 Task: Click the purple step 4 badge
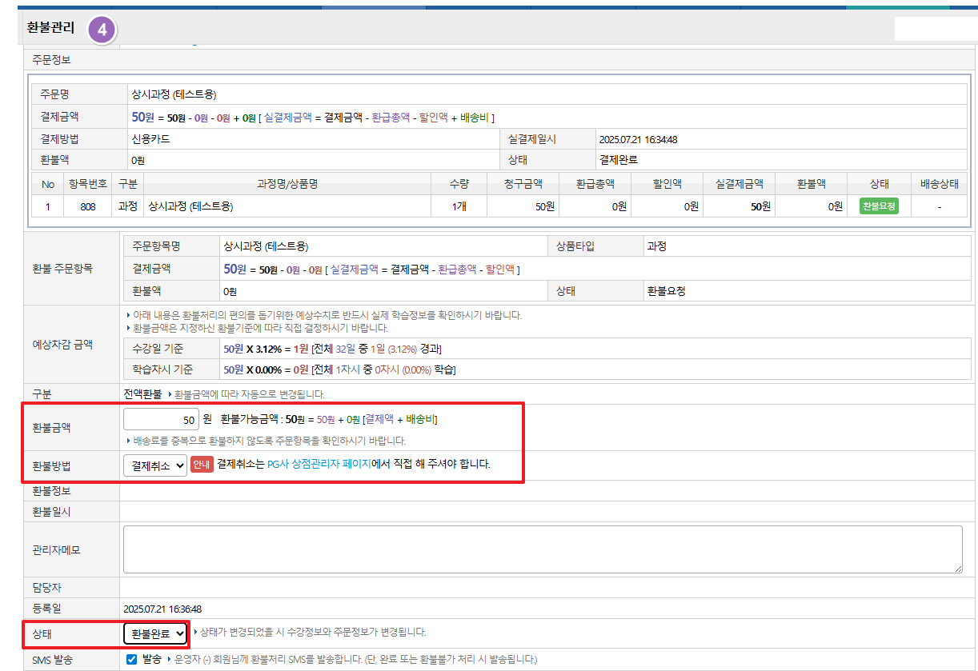point(102,30)
